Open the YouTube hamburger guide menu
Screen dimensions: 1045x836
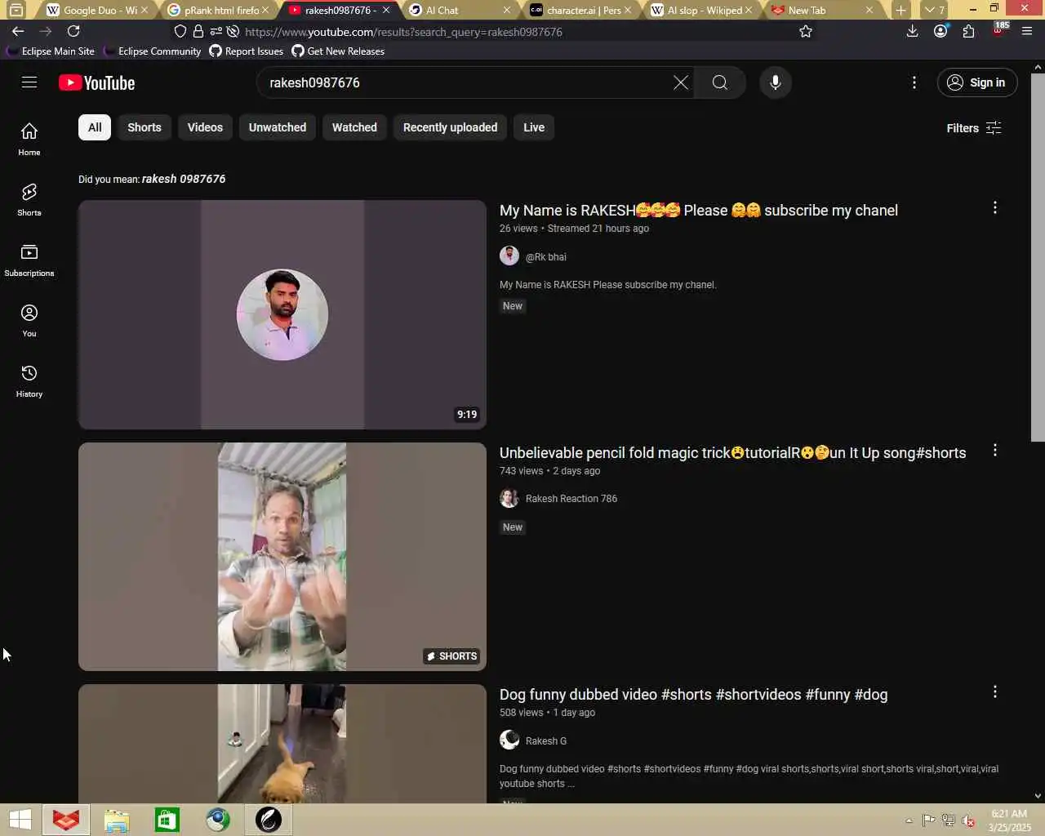(x=29, y=82)
